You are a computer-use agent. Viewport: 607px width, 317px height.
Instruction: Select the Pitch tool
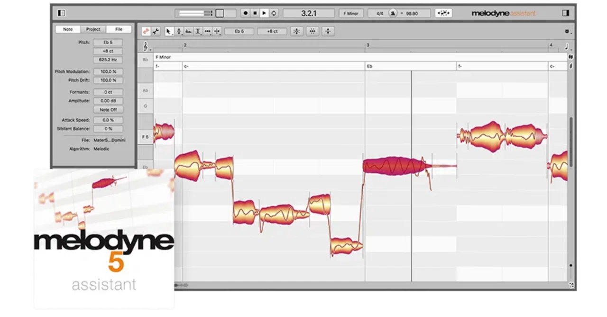coord(179,31)
